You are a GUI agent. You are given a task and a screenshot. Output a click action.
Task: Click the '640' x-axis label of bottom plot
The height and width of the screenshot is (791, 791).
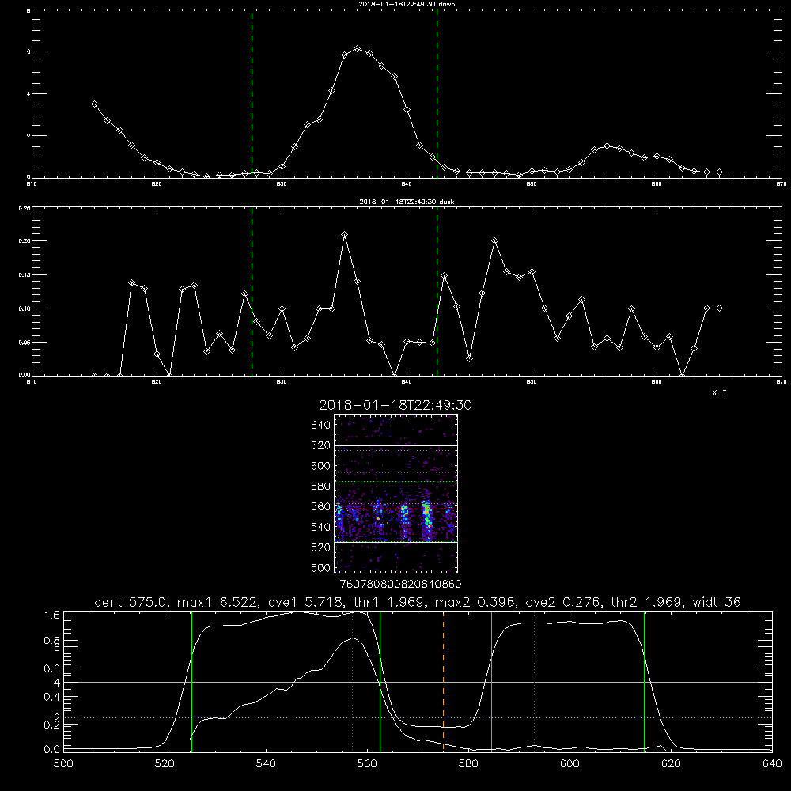point(772,764)
